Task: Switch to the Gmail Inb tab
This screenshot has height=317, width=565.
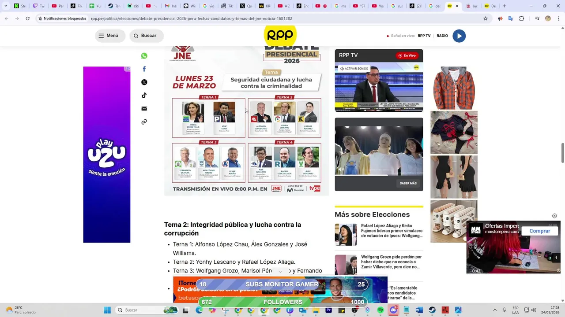Action: coord(171,6)
